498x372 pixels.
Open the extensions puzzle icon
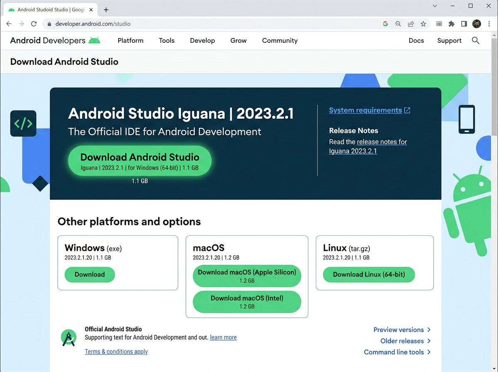pyautogui.click(x=452, y=24)
